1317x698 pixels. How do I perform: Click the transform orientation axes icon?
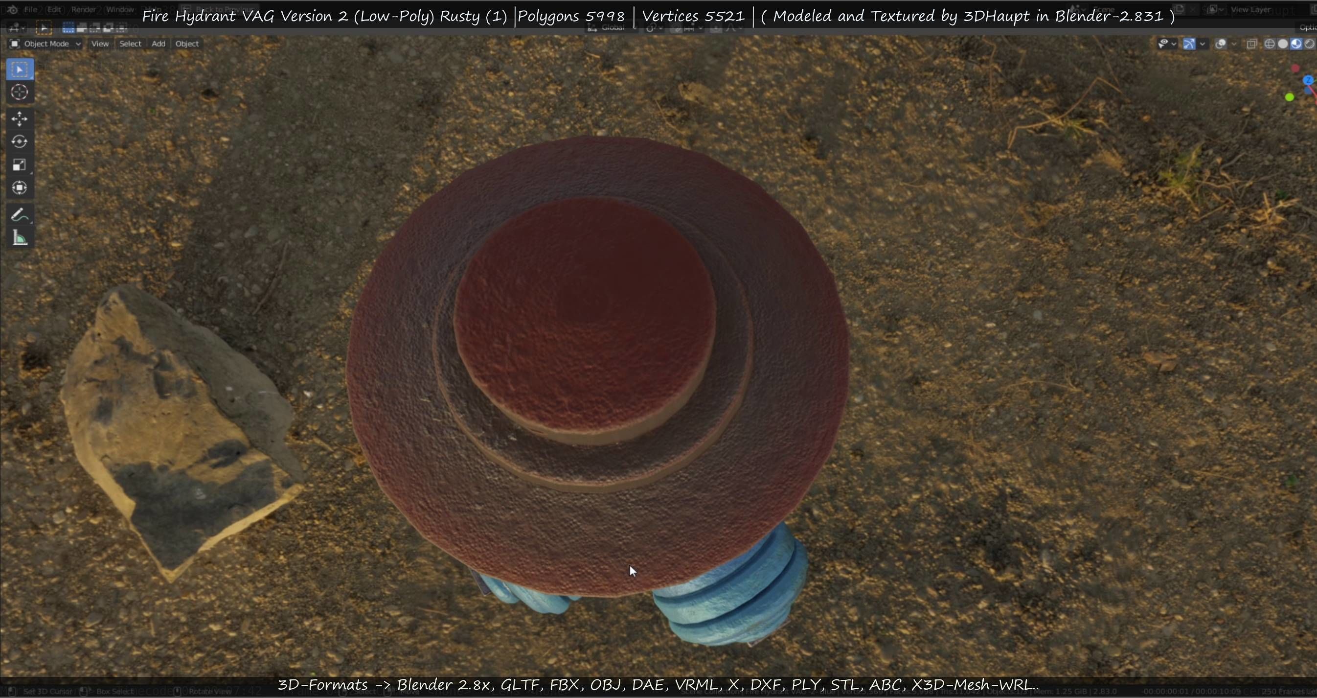[592, 27]
